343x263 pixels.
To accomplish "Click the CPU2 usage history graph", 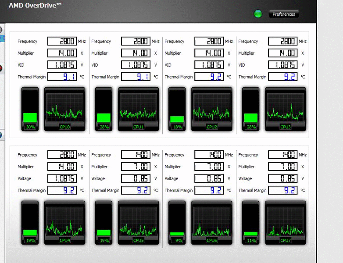I will [212, 109].
